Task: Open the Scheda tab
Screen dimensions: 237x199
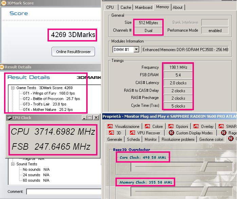Action: 133,139
